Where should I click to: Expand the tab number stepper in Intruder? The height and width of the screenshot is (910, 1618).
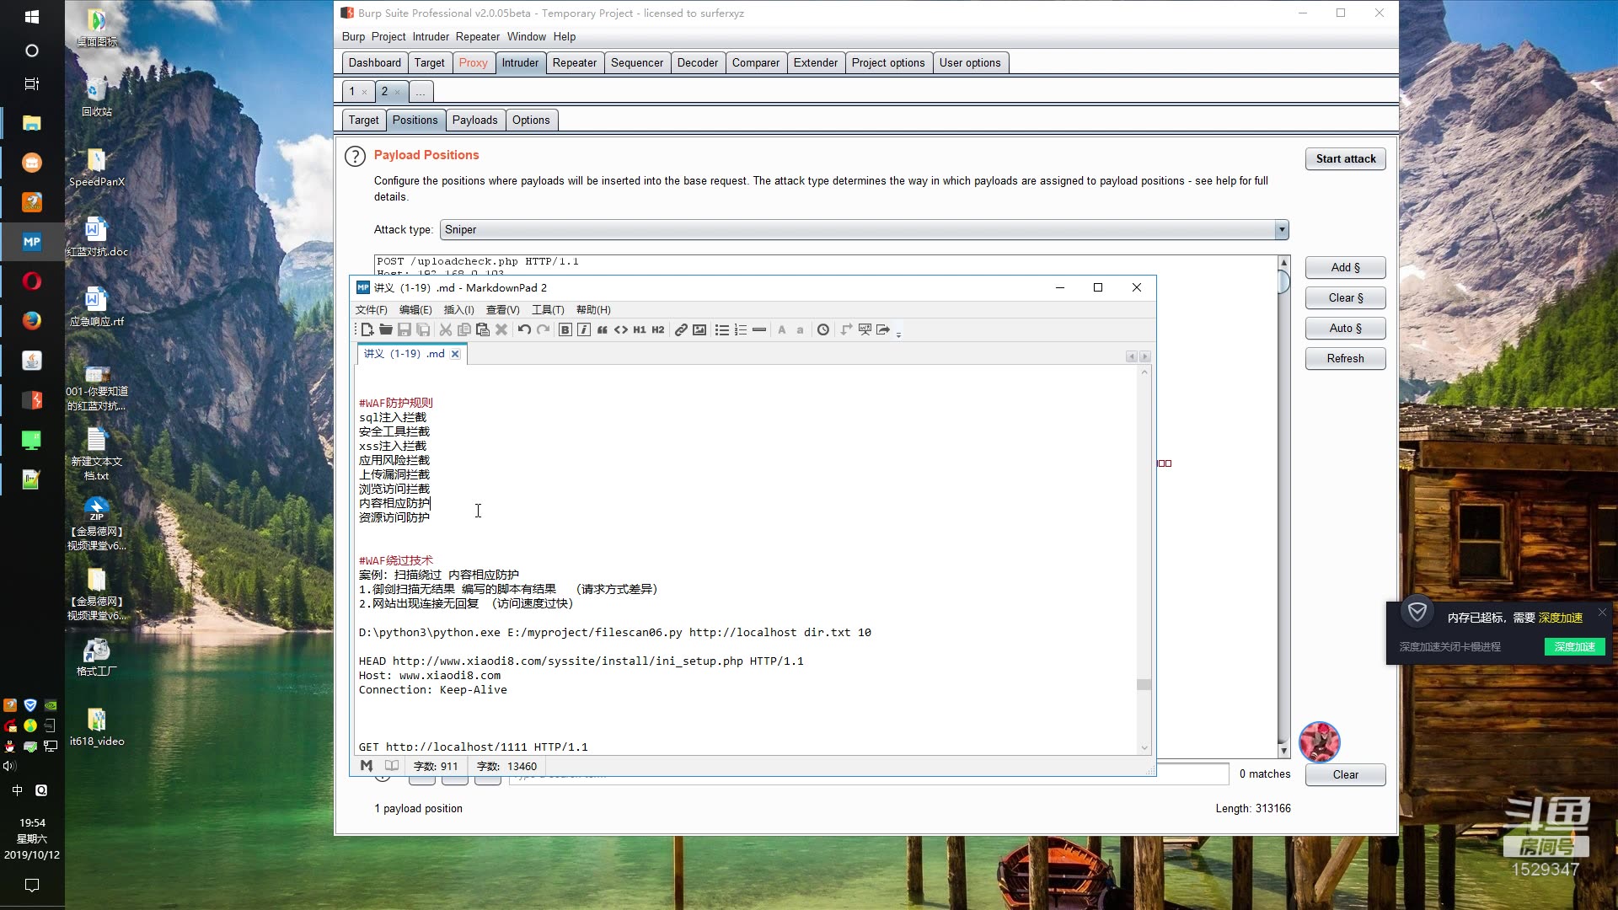[x=420, y=91]
